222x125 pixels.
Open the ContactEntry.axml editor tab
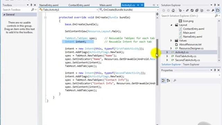pyautogui.click(x=79, y=5)
